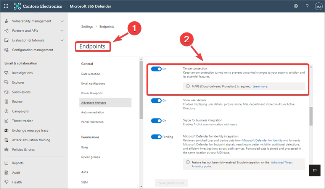Image resolution: width=325 pixels, height=189 pixels.
Task: Open the help question mark icon
Action: pos(307,6)
